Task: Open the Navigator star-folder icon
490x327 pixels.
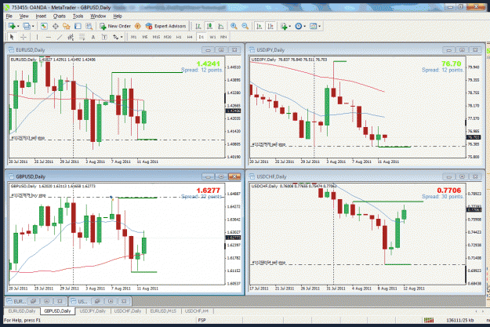Action: (67, 26)
